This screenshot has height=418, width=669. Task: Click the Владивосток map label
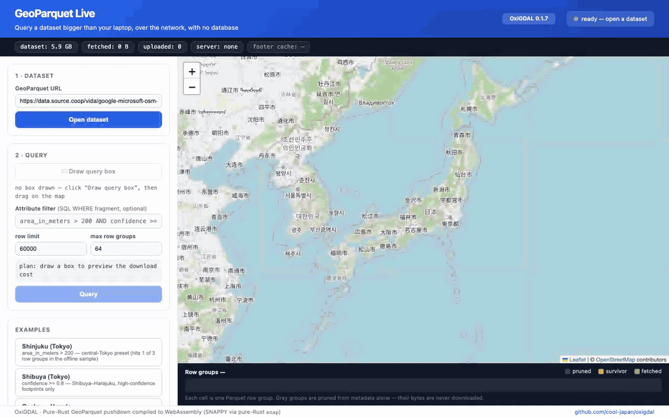[376, 103]
